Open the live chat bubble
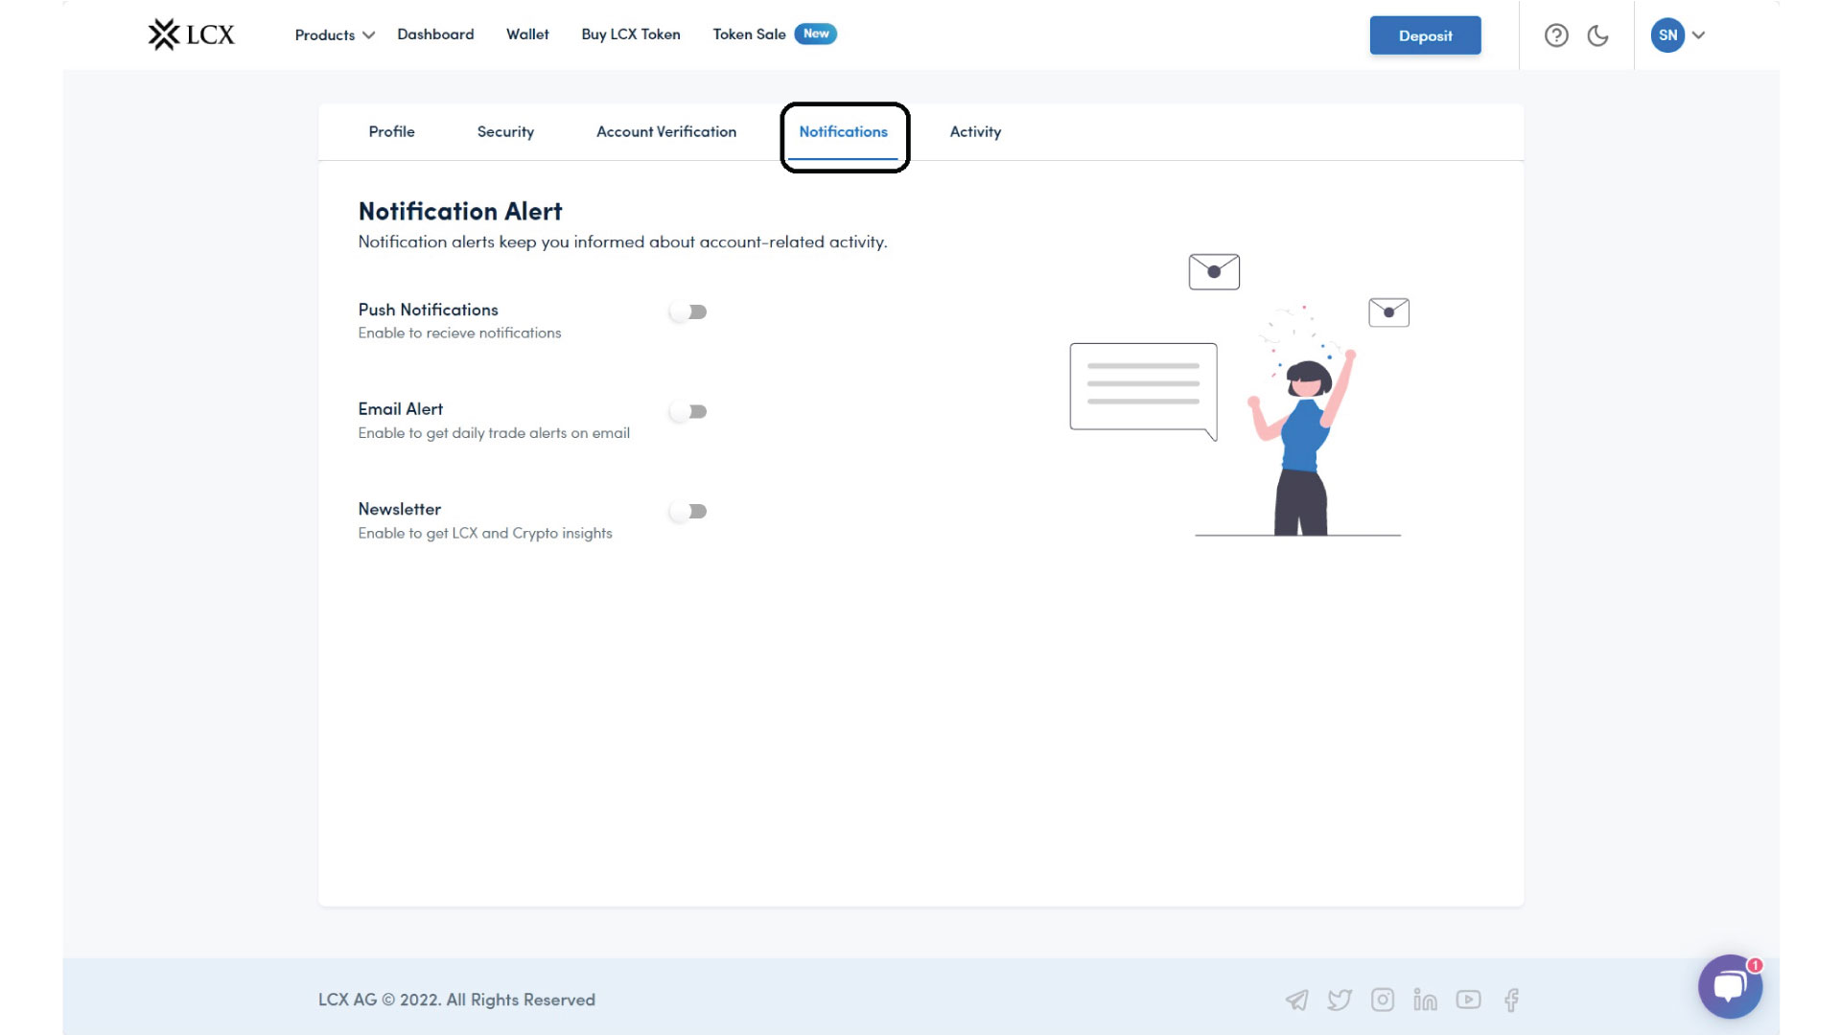The image size is (1841, 1035). tap(1729, 986)
